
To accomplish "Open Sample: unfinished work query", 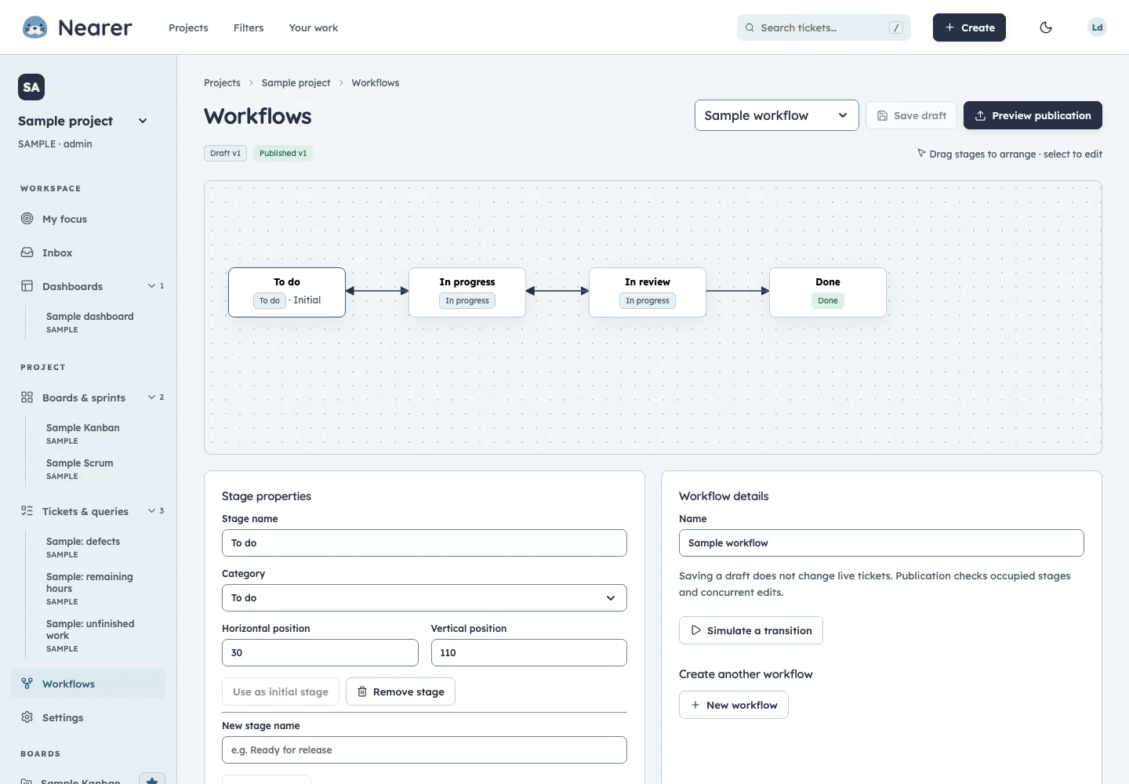I will [x=90, y=635].
